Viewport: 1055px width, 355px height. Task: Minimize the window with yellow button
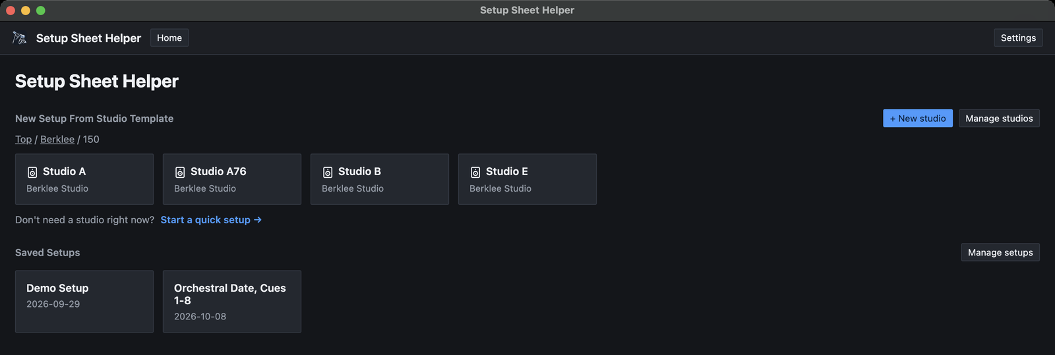(26, 11)
